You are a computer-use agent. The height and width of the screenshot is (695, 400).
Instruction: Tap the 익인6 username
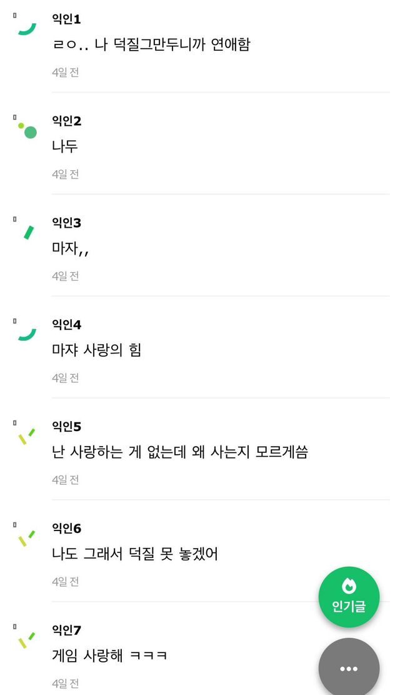(67, 529)
